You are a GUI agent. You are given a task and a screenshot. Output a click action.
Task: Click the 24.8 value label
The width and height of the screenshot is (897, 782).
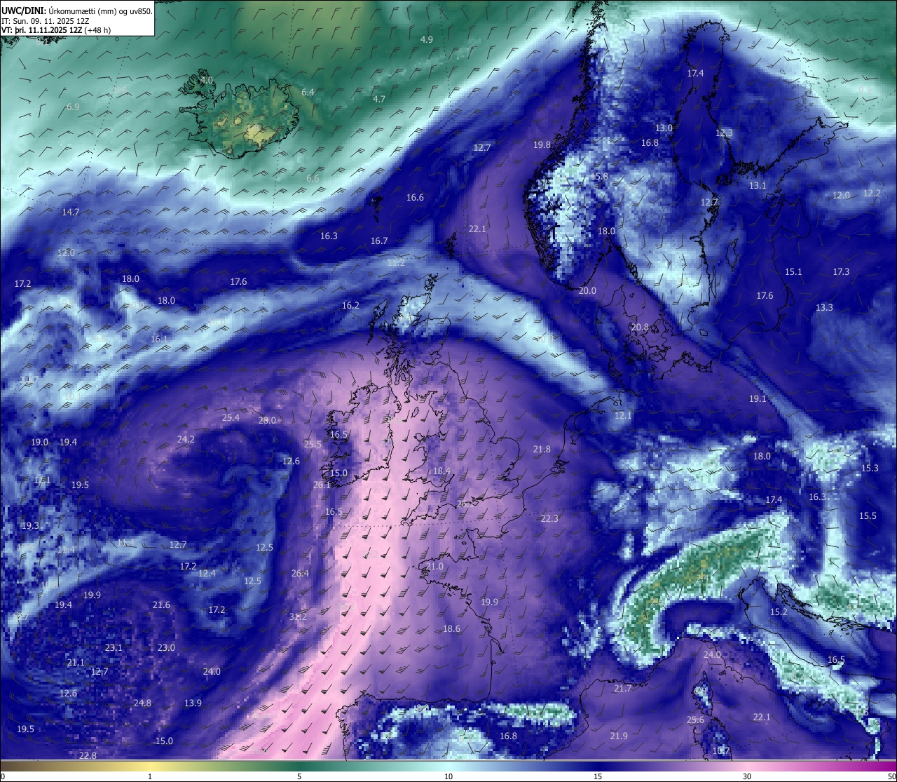click(142, 703)
